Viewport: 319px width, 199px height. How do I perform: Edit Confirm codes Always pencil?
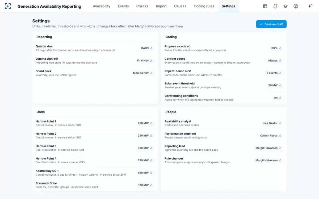pos(280,60)
